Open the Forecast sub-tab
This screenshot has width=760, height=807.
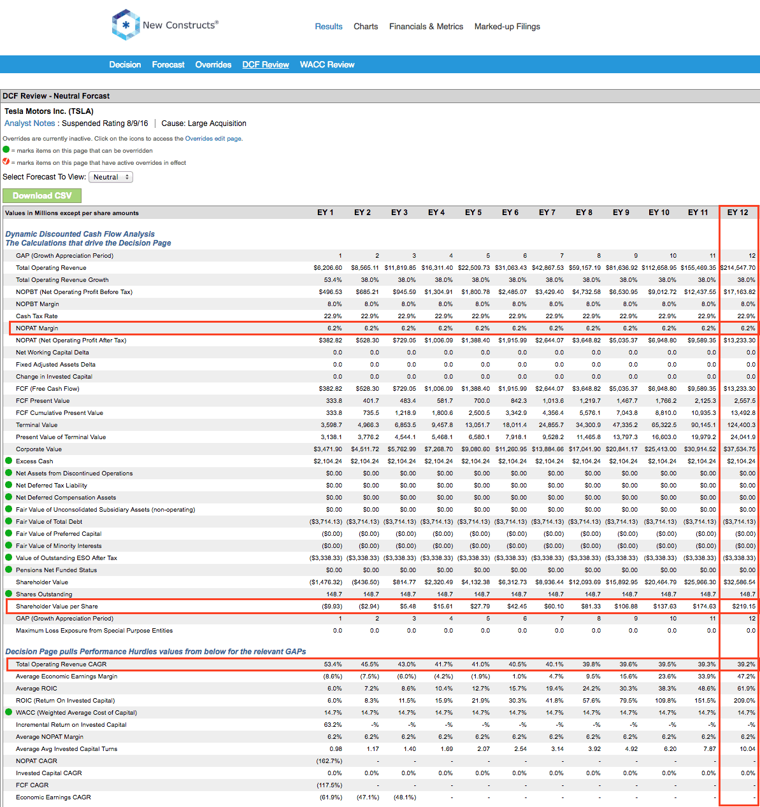pyautogui.click(x=168, y=65)
